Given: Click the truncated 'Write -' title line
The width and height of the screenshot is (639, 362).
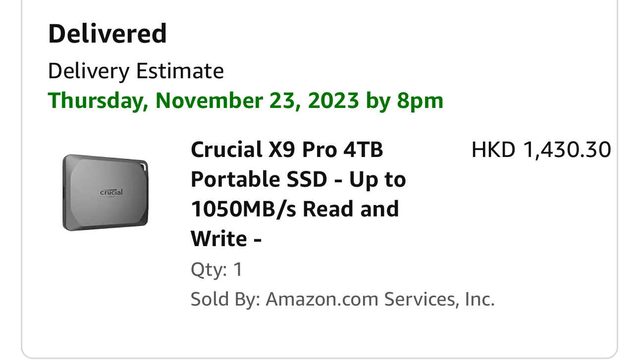Looking at the screenshot, I should [226, 239].
